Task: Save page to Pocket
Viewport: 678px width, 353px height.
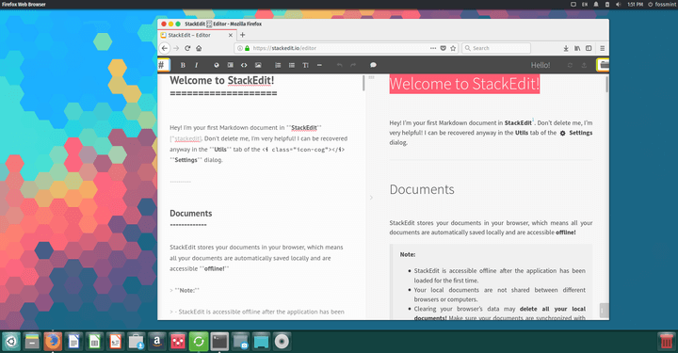Action: point(444,48)
